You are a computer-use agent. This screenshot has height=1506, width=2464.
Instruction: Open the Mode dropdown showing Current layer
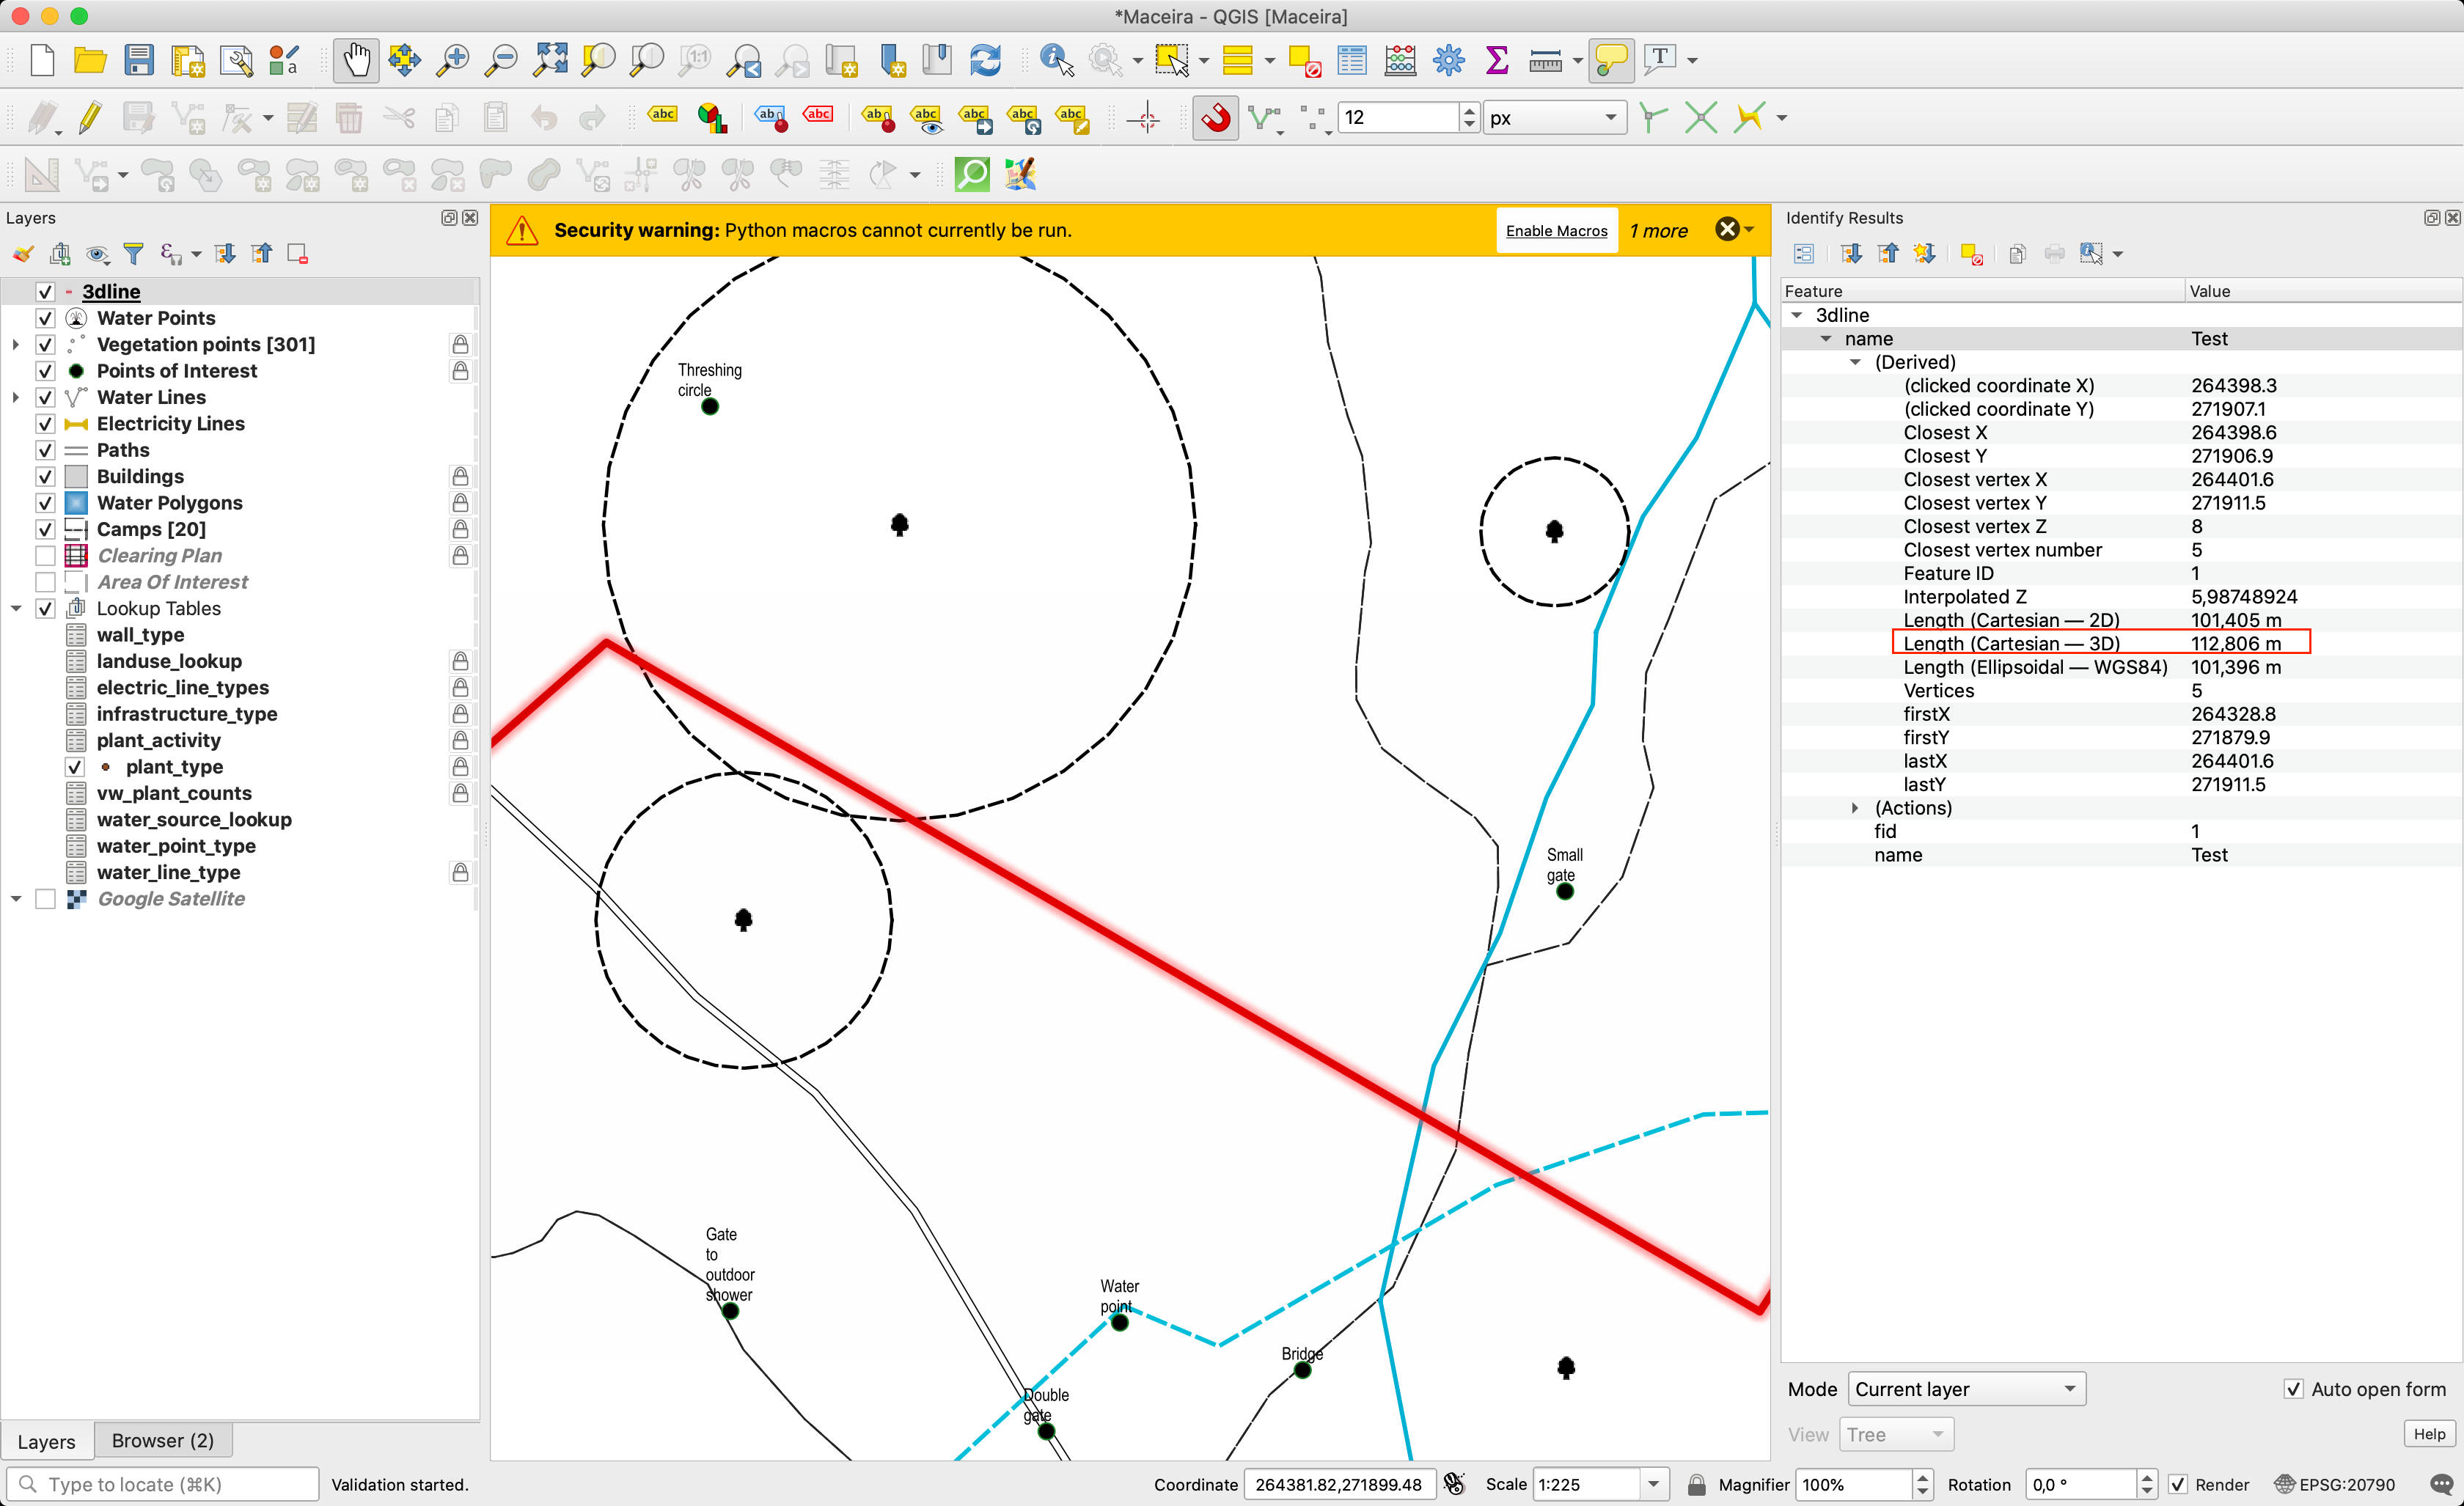point(1965,1389)
